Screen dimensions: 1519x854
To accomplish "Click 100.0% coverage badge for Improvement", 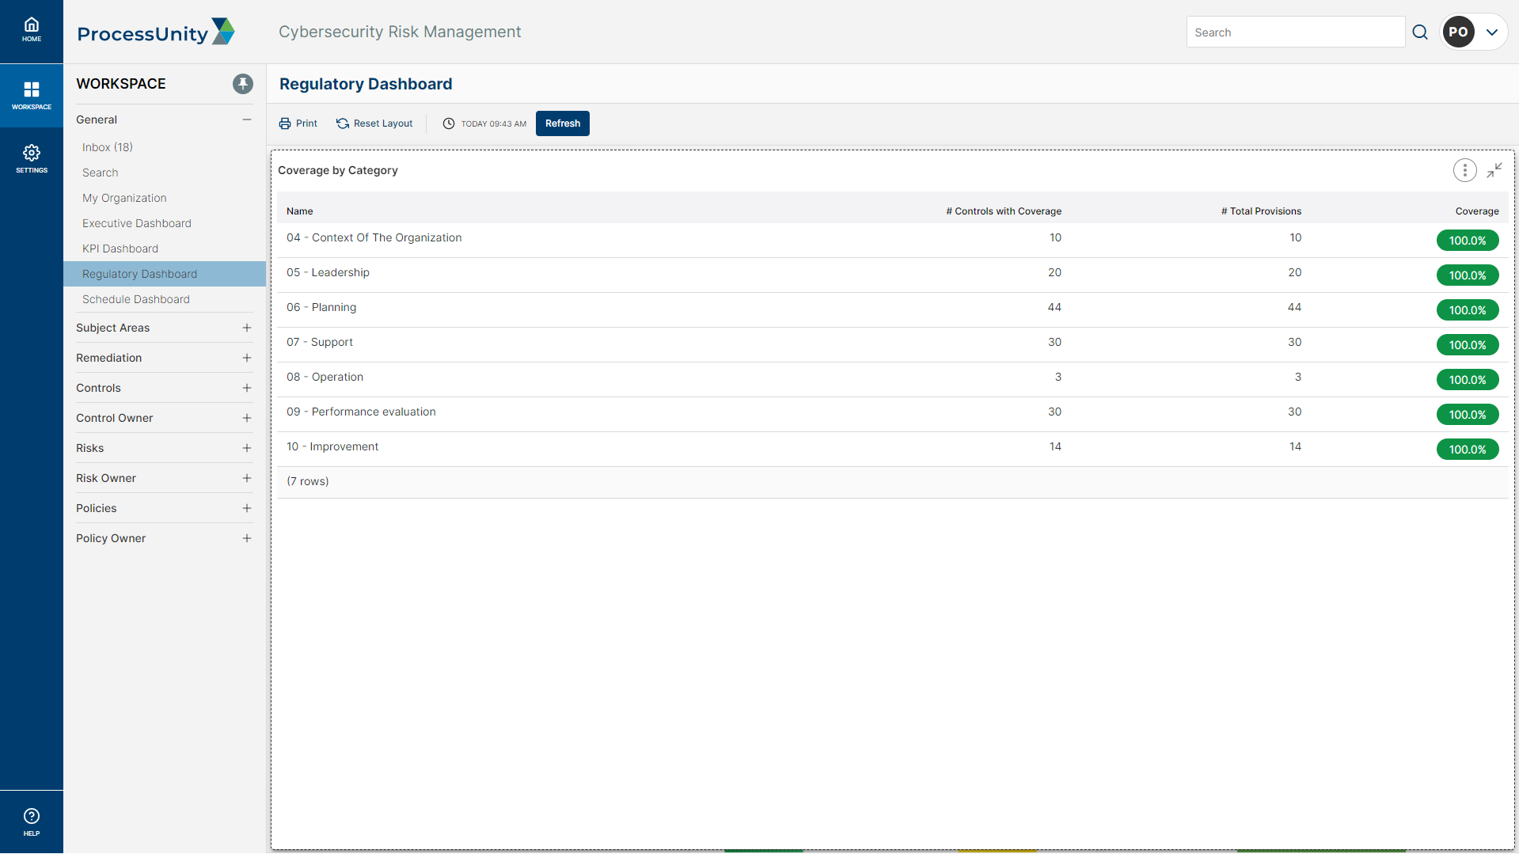I will 1468,450.
